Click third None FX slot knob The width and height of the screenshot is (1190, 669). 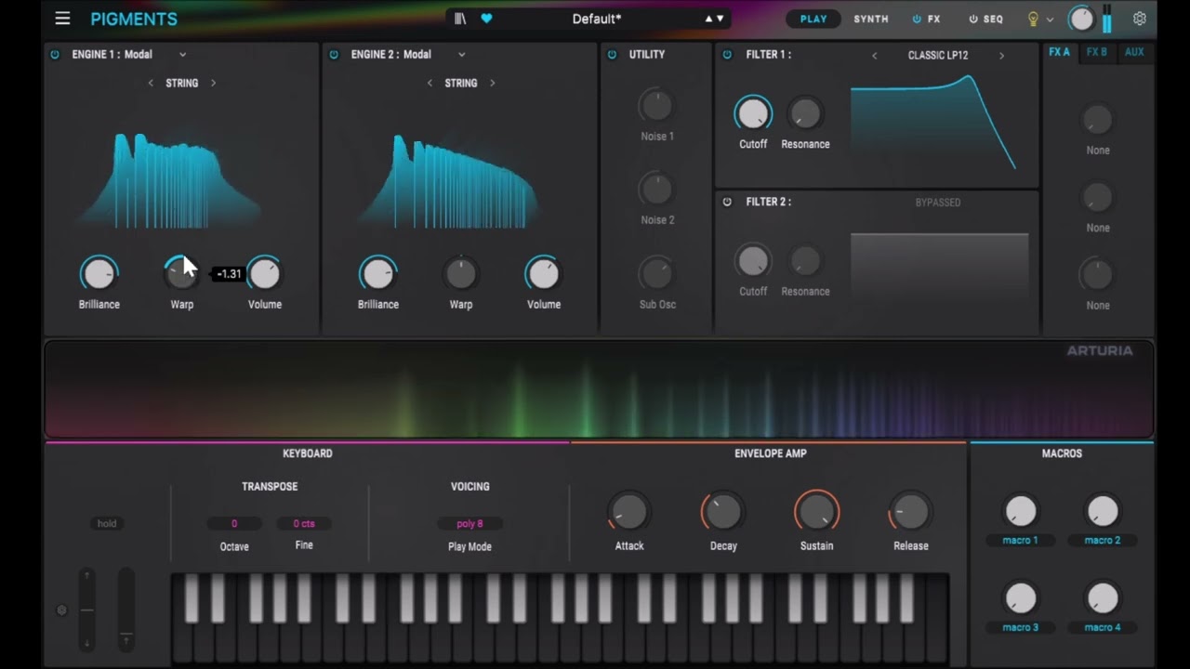[x=1098, y=274]
